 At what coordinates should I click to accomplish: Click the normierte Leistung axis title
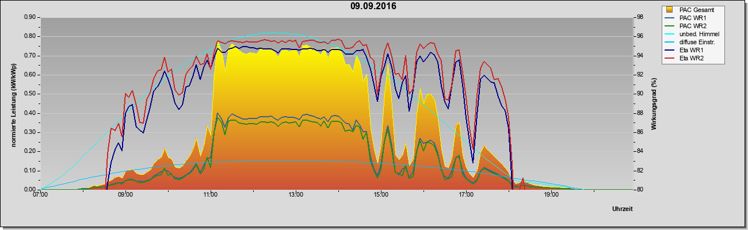tap(13, 103)
